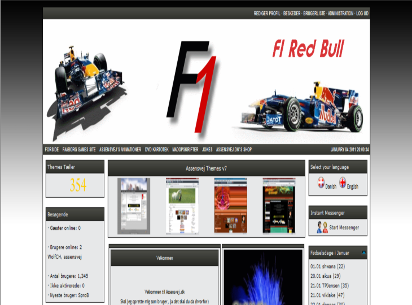Open viklake birthday user link
The width and height of the screenshot is (412, 305).
[x=328, y=295]
